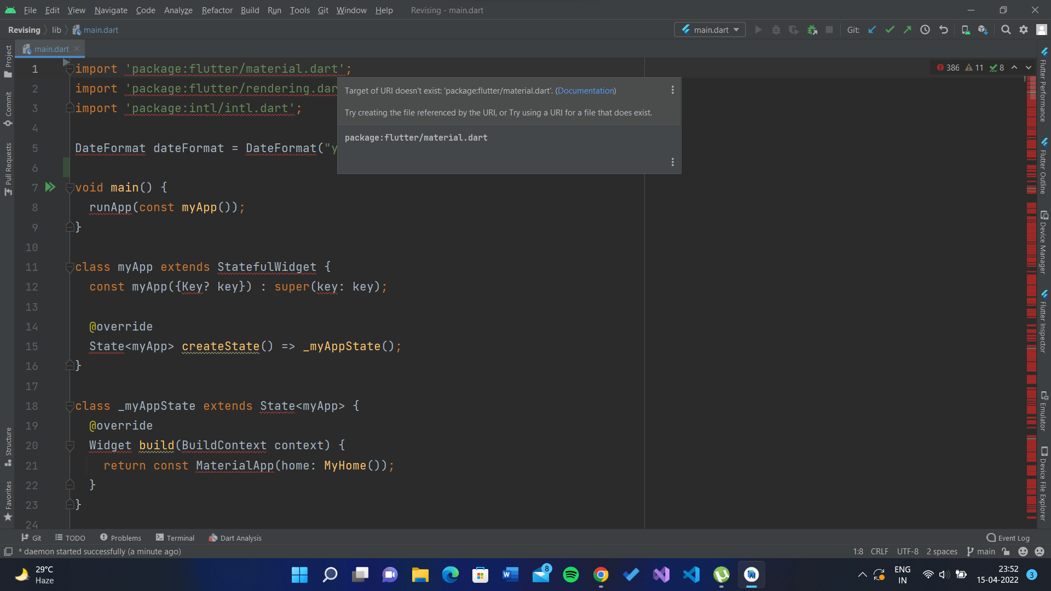Open the Terminal tool window
This screenshot has height=591, width=1051.
point(175,538)
